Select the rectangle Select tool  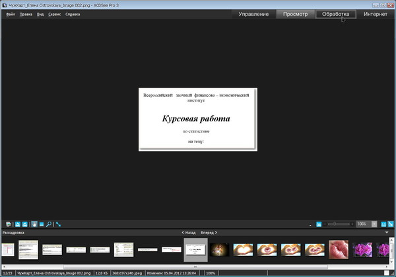[42, 224]
